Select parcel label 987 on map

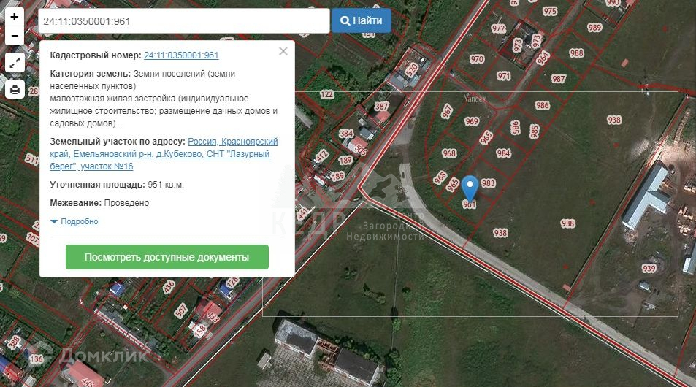[559, 79]
